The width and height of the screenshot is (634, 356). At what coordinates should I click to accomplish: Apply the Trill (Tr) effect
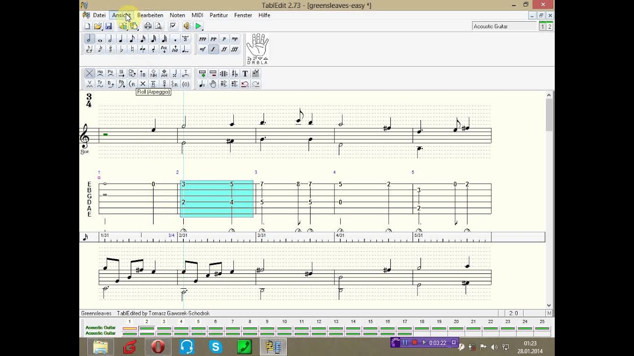coord(100,84)
